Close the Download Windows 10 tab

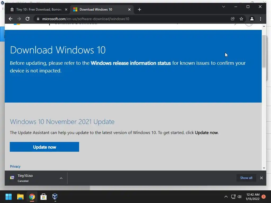pyautogui.click(x=129, y=10)
